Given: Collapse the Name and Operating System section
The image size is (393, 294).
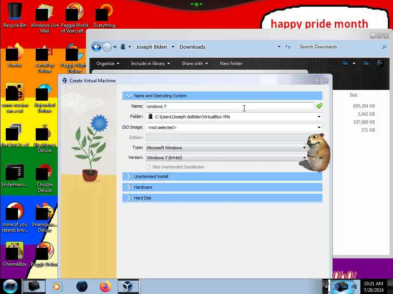Looking at the screenshot, I should (222, 96).
